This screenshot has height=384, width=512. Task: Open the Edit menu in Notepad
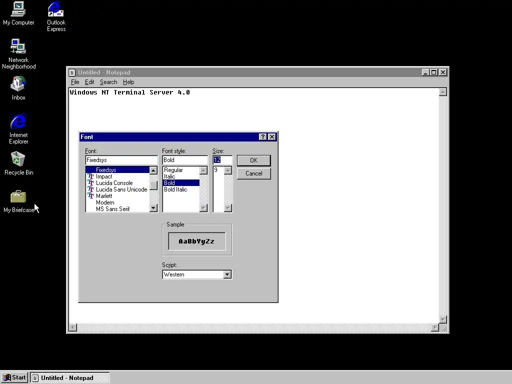click(x=89, y=82)
